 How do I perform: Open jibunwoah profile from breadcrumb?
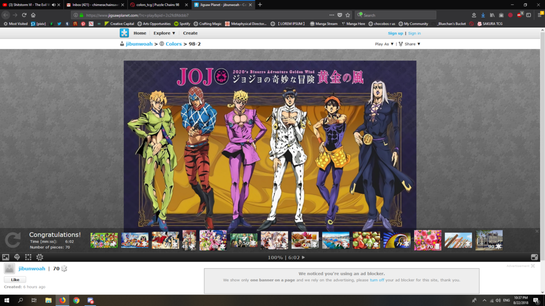pos(139,44)
